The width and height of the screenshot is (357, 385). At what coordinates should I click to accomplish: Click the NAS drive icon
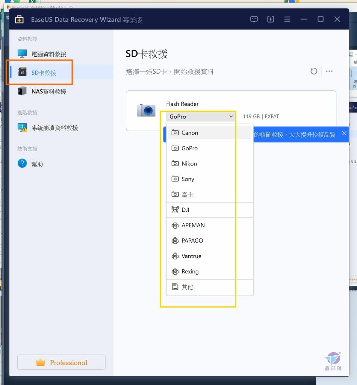point(22,91)
